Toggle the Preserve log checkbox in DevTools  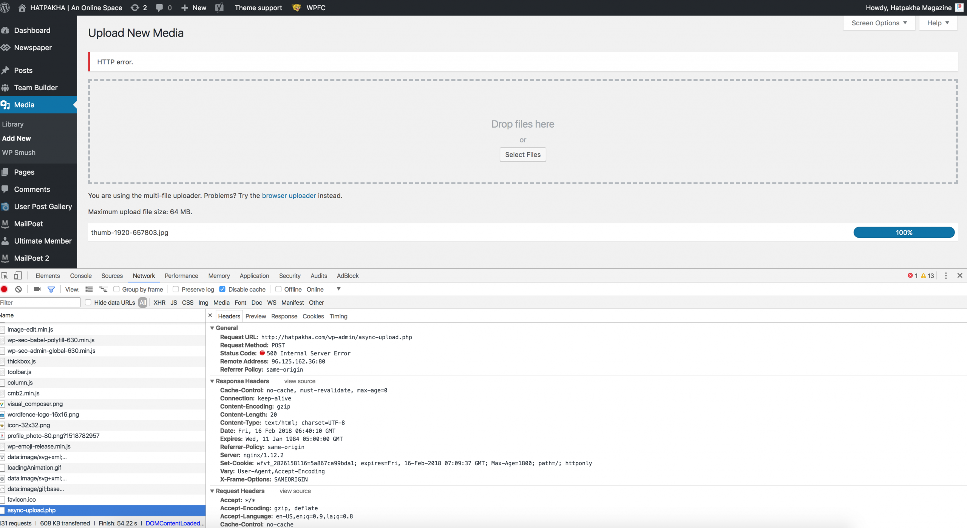coord(176,289)
